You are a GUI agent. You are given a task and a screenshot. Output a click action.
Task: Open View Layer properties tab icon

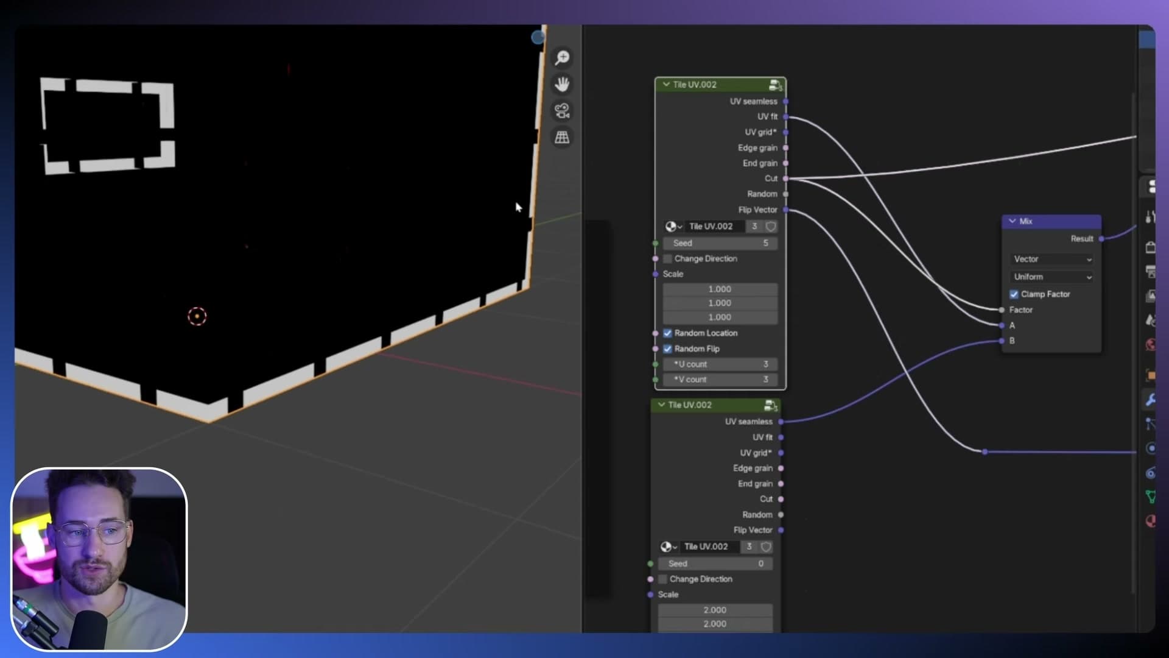point(1150,296)
